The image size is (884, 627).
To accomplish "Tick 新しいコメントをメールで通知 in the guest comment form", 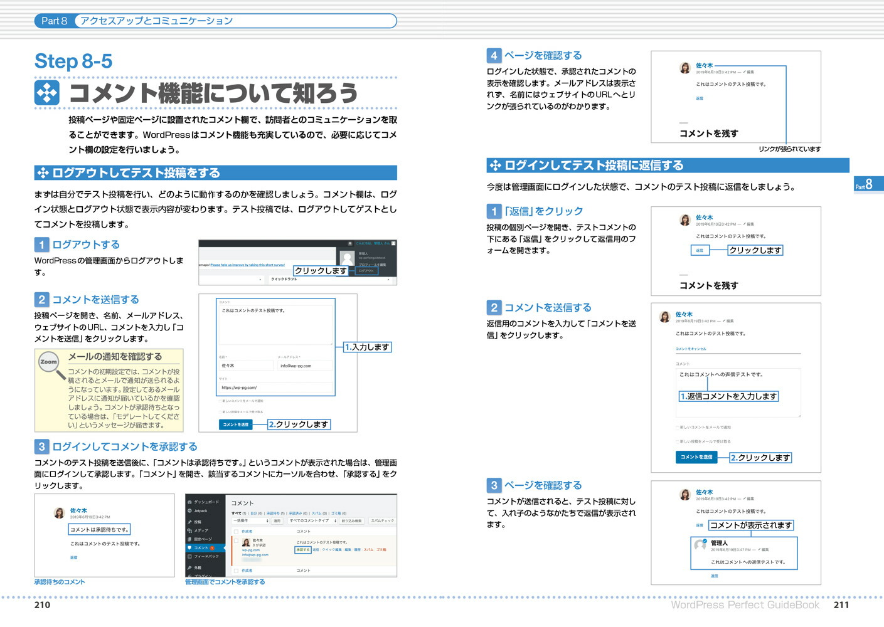I will 220,401.
